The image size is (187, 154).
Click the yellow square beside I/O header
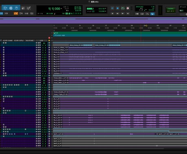49,41
